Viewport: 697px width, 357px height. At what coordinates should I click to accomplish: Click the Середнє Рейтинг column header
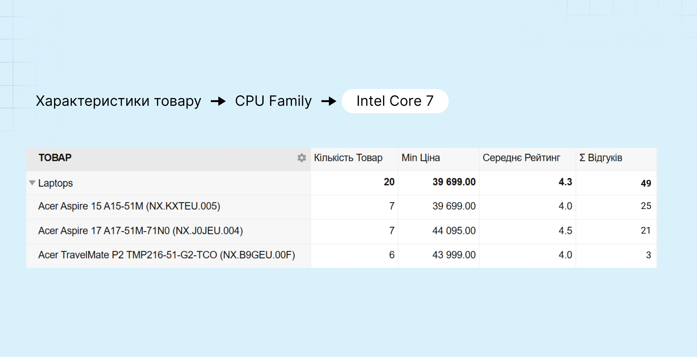click(521, 158)
